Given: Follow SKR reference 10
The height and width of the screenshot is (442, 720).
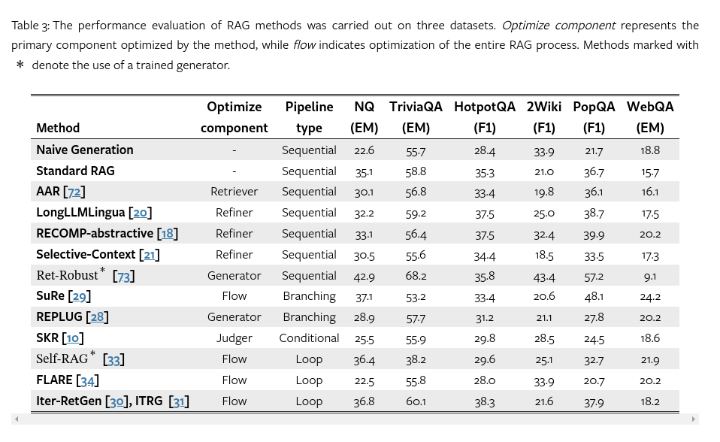Looking at the screenshot, I should point(72,338).
